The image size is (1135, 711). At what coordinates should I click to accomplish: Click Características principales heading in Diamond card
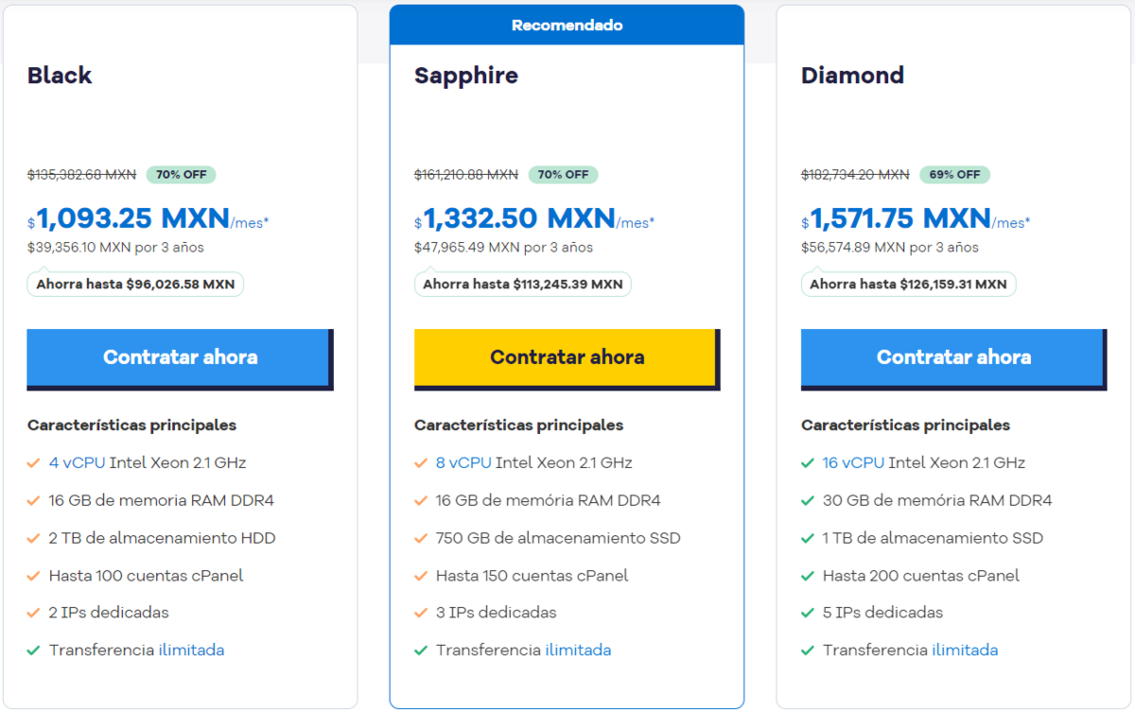(x=905, y=425)
